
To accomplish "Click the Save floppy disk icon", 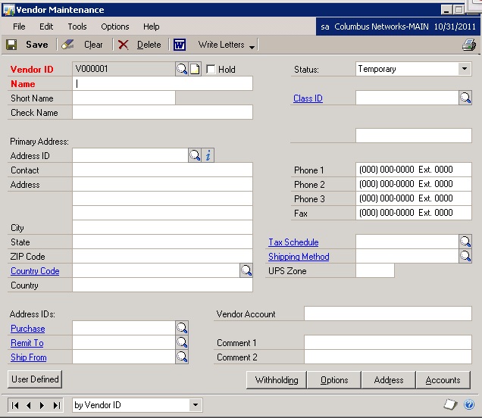I will point(11,45).
